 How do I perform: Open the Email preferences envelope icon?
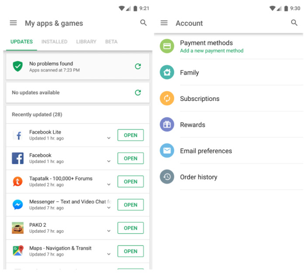(167, 151)
